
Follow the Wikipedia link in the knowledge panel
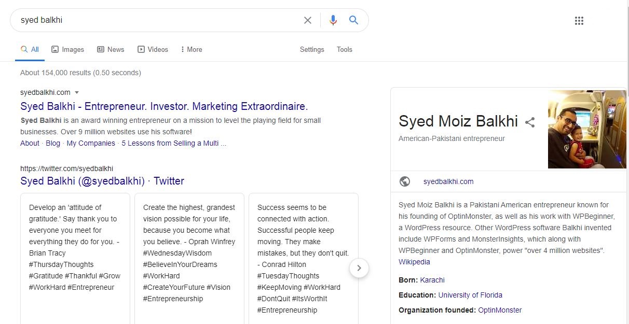[x=414, y=262]
